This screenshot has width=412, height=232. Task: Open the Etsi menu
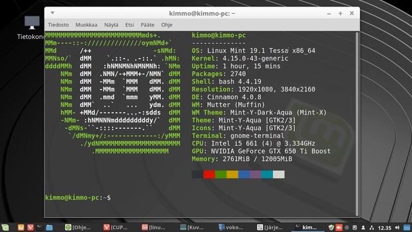pyautogui.click(x=129, y=24)
